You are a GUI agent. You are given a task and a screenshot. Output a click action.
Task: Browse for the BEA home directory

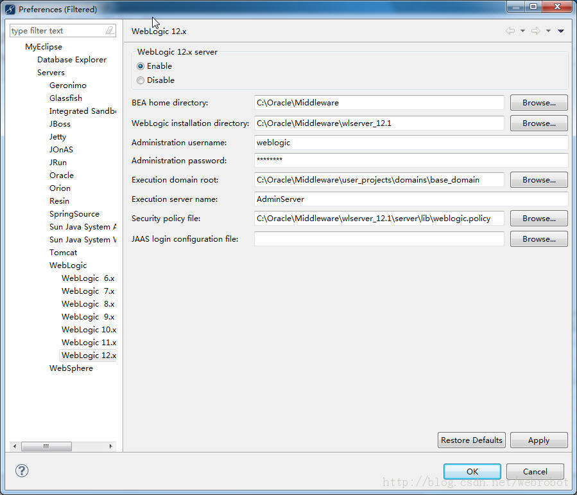538,102
